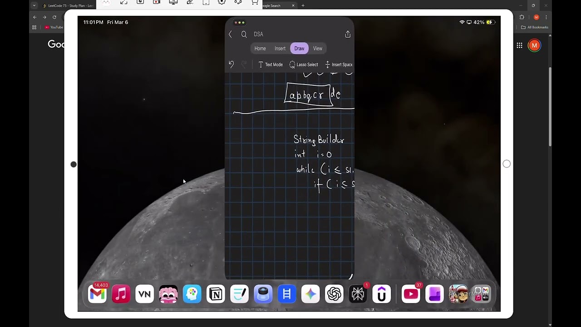Open a new Chrome tab with the plus button
This screenshot has width=581, height=327.
[x=303, y=5]
